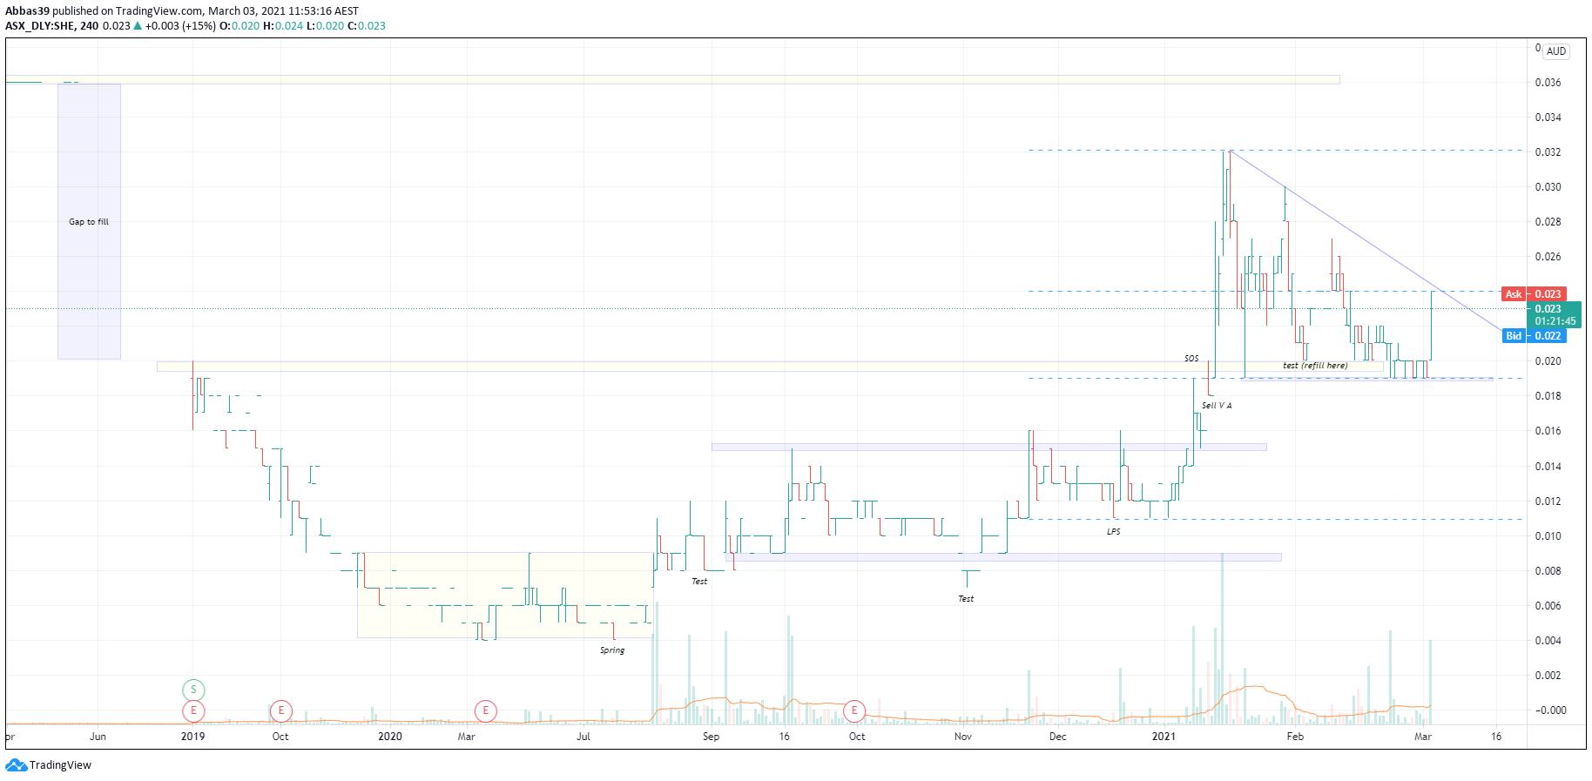Click the red Ask 0.023 price tag
This screenshot has height=781, width=1592.
pos(1535,294)
